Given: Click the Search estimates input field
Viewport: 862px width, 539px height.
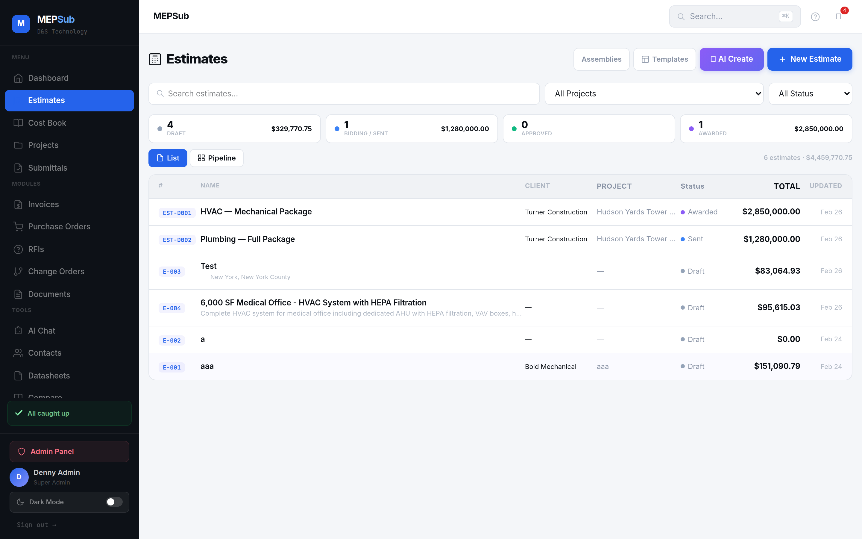Looking at the screenshot, I should click(344, 94).
